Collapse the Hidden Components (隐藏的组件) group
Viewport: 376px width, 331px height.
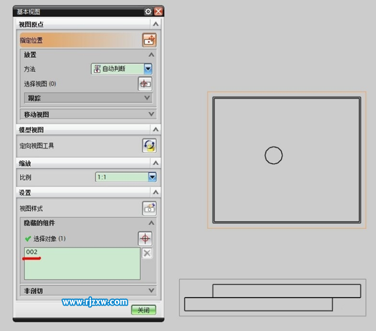[x=152, y=223]
